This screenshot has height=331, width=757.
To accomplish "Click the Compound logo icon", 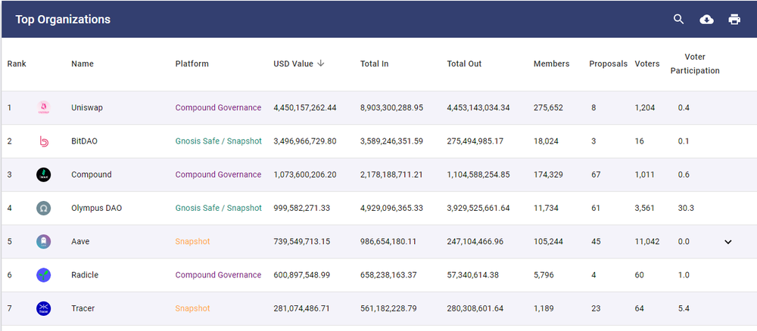I will [x=43, y=175].
